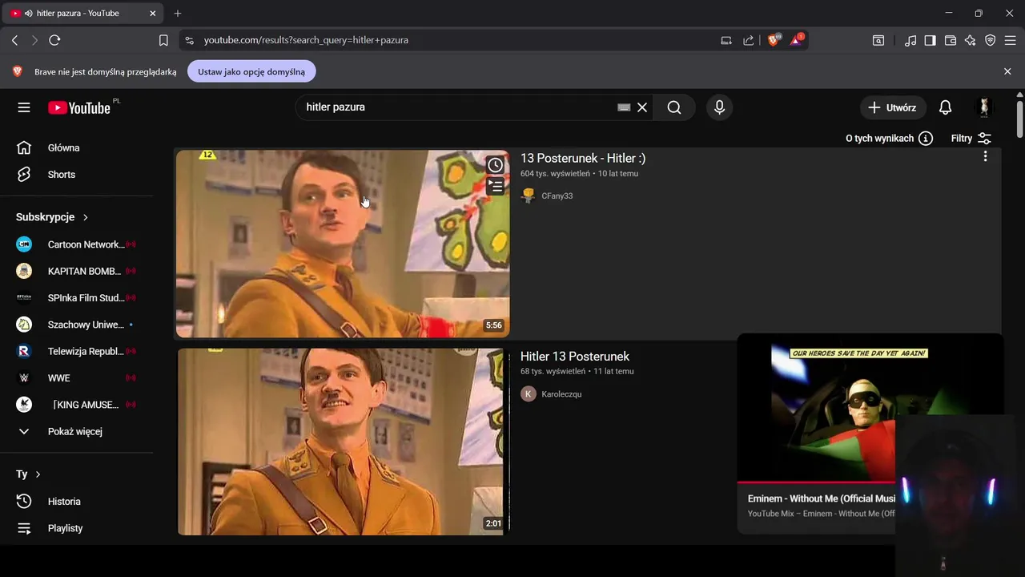Visit channel CFany33

point(557,196)
